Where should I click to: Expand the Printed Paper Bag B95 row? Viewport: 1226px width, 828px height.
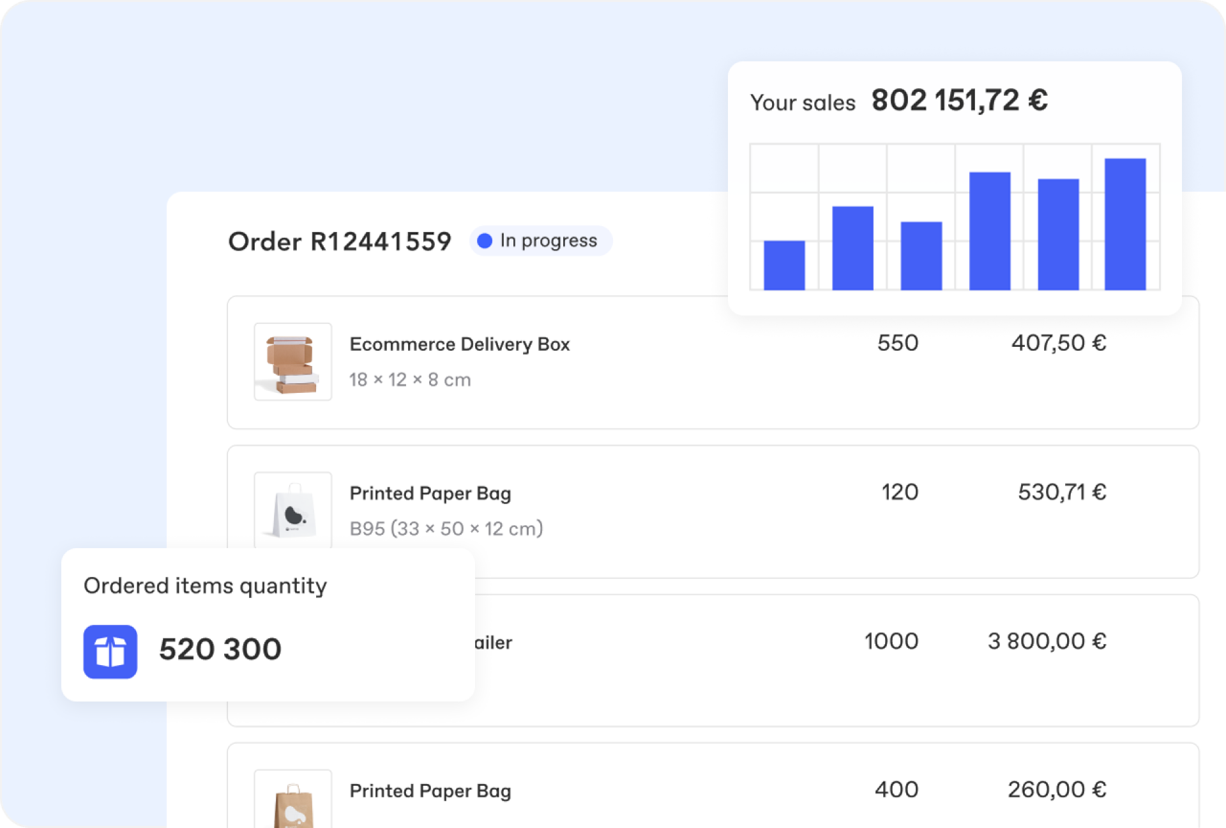[712, 511]
